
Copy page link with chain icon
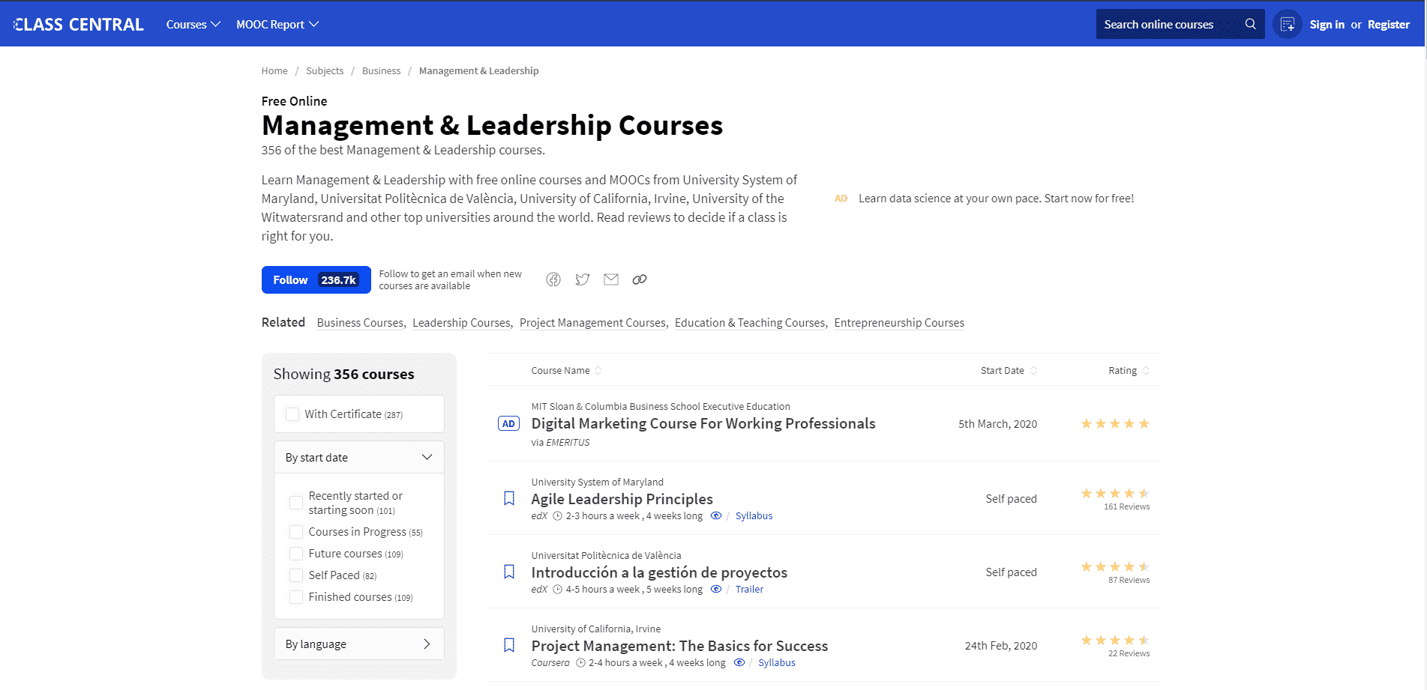640,279
